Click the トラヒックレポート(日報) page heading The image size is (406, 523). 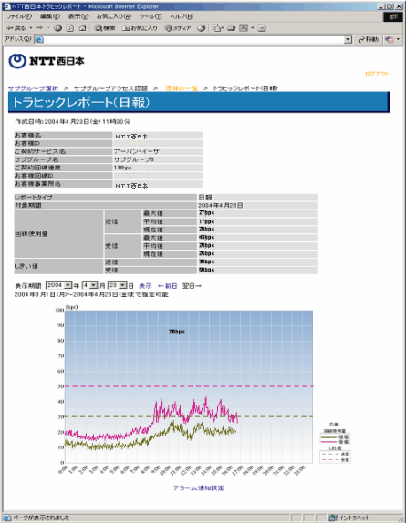(81, 102)
